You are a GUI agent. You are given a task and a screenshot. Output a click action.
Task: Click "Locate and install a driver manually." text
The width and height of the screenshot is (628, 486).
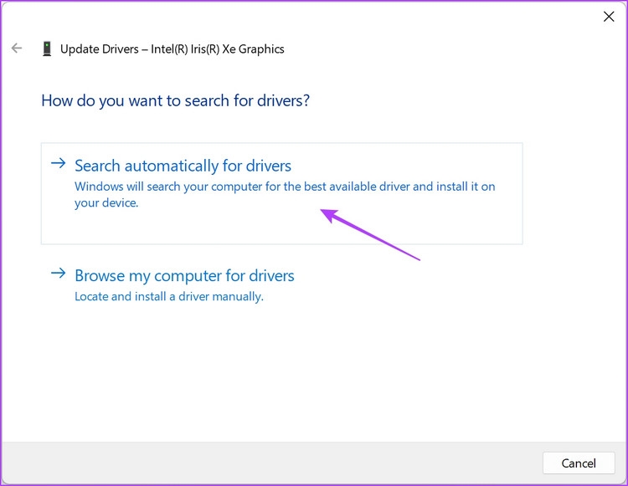(x=169, y=296)
